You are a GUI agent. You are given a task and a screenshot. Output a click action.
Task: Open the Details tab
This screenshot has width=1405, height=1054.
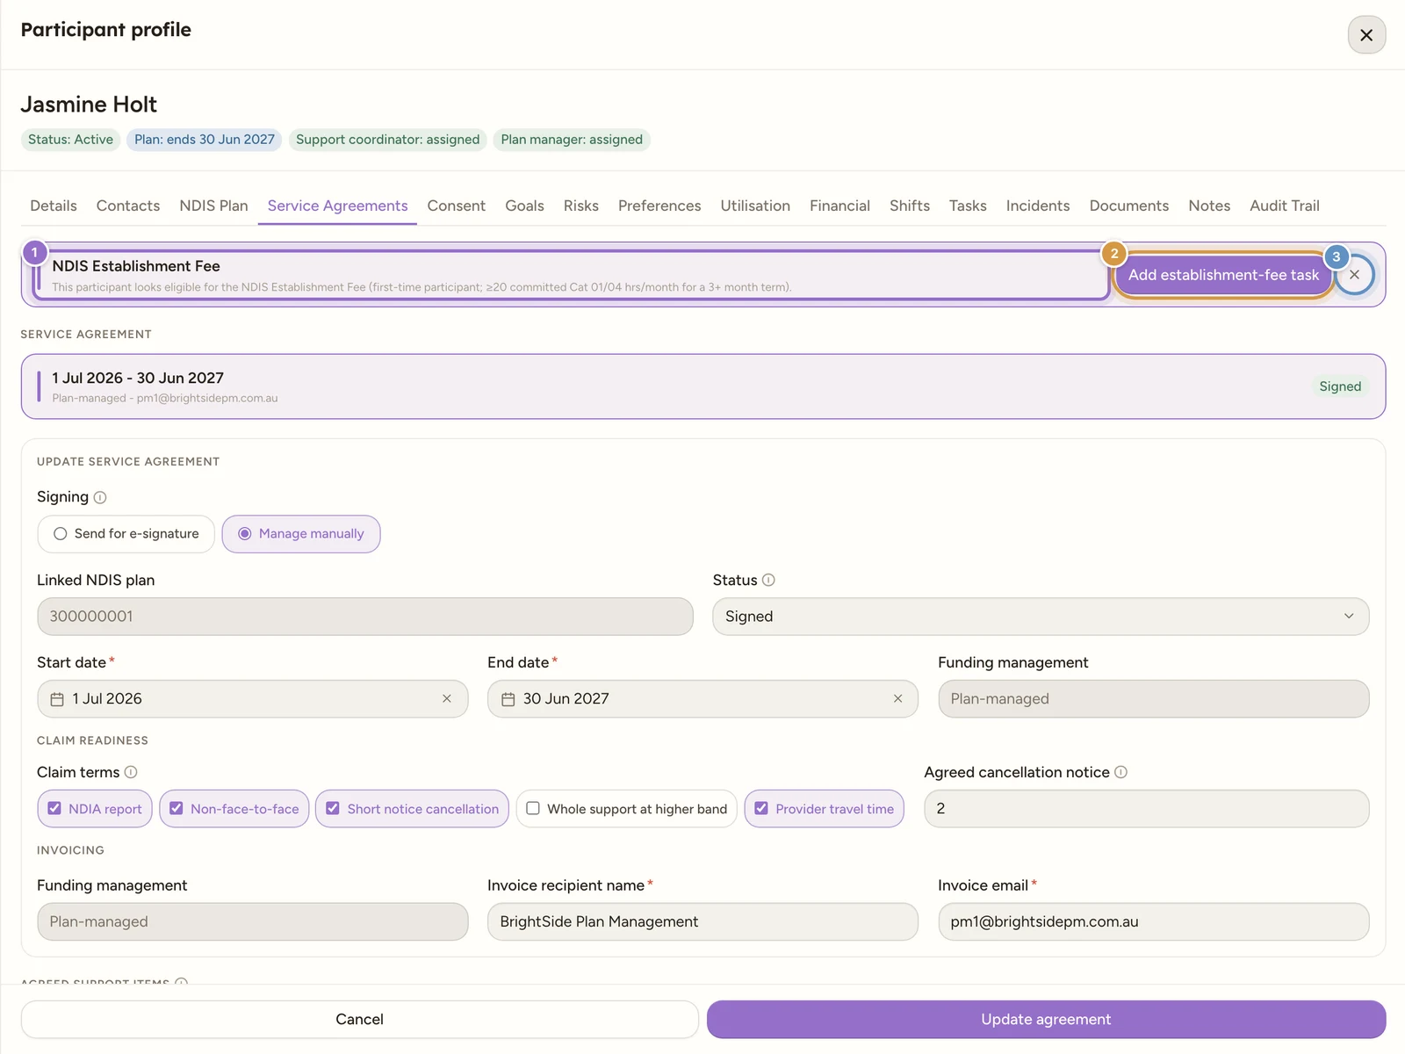(x=54, y=206)
